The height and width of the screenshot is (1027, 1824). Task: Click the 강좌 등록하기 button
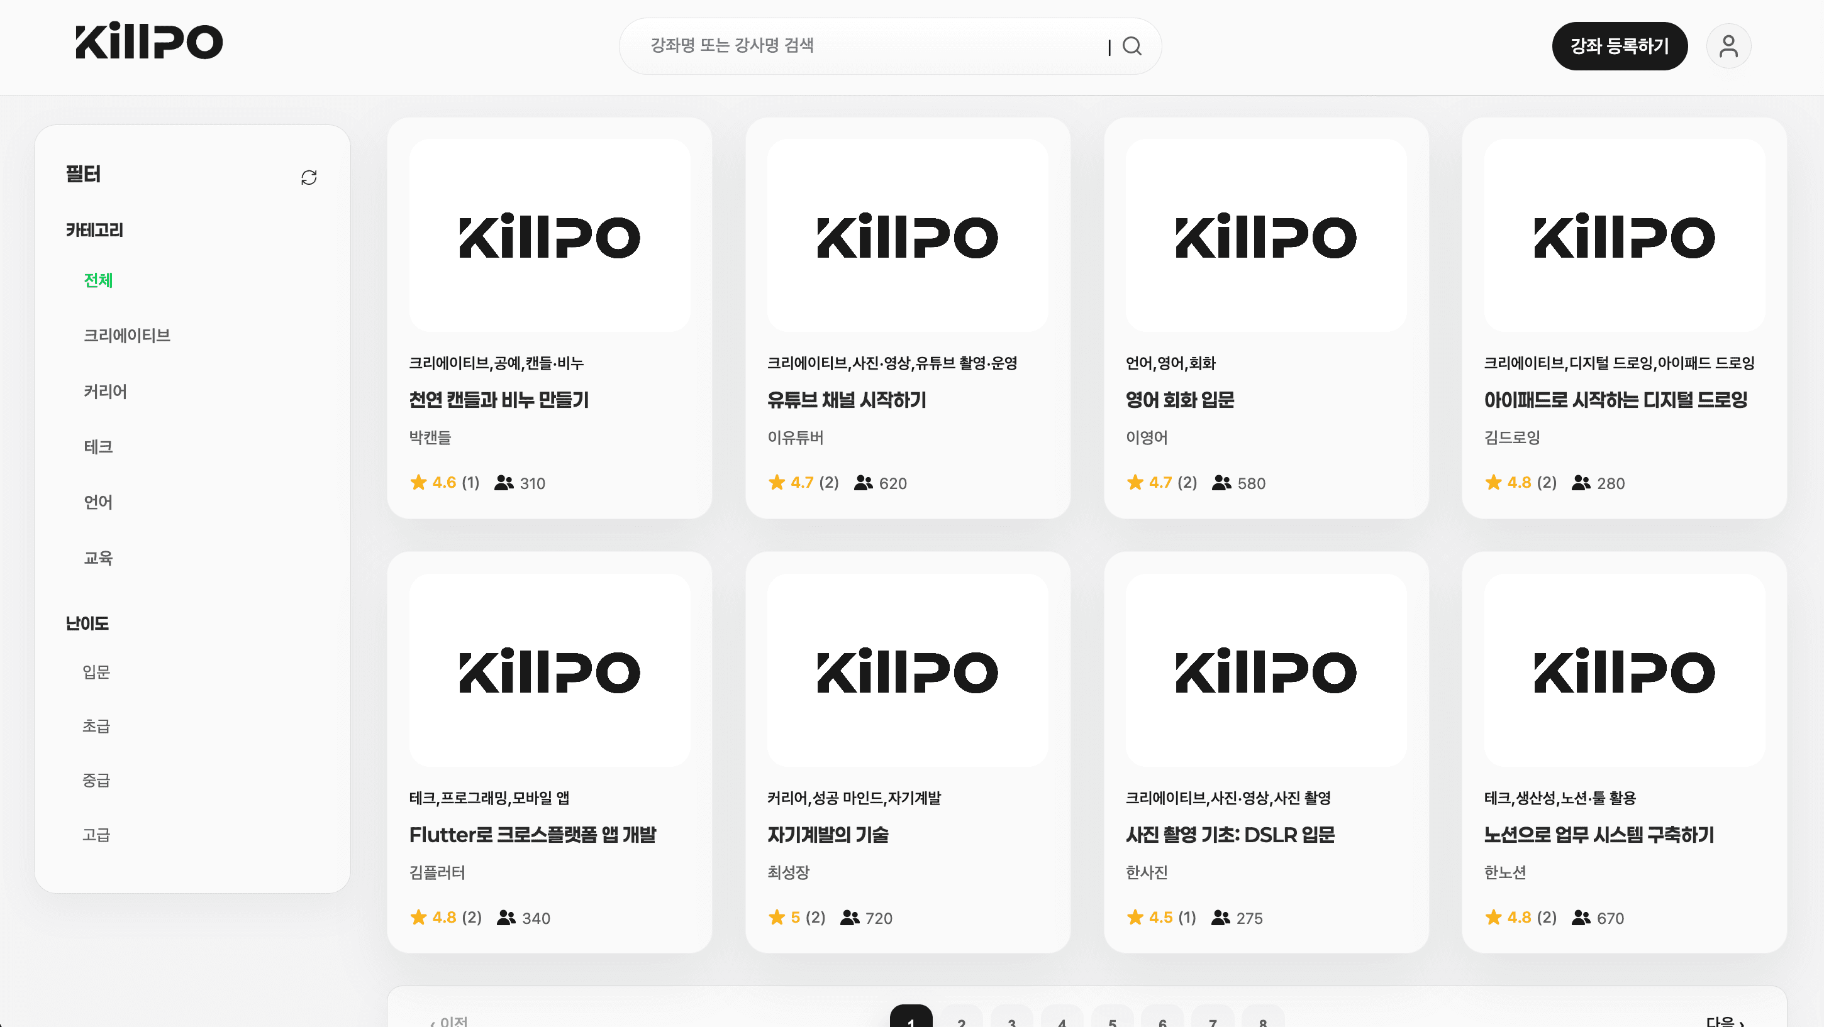(x=1620, y=45)
